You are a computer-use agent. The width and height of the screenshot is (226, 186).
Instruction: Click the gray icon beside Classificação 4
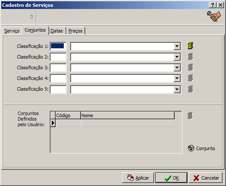coord(190,78)
